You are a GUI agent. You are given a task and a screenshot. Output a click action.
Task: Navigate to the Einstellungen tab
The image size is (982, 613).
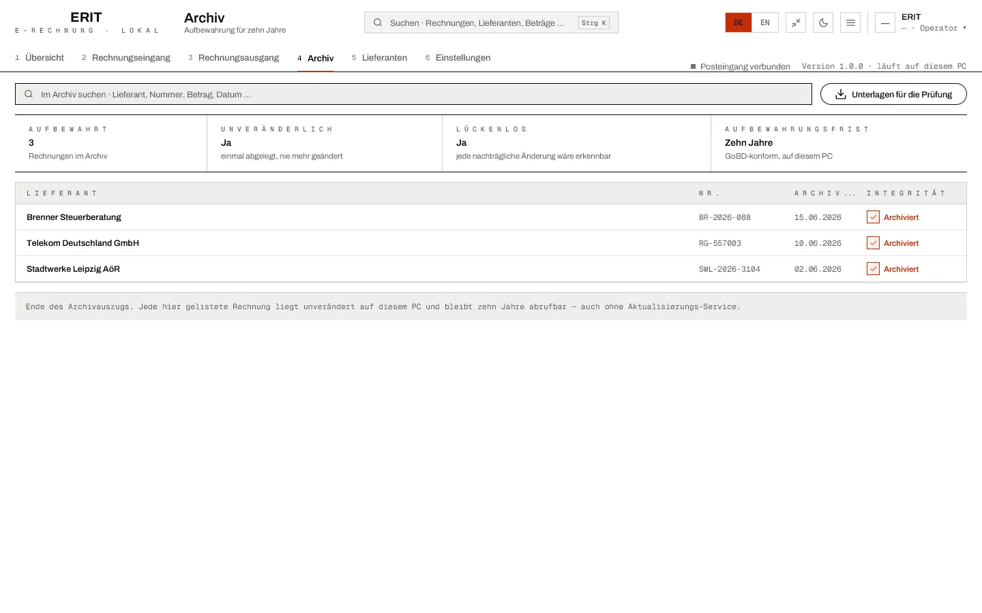[458, 58]
